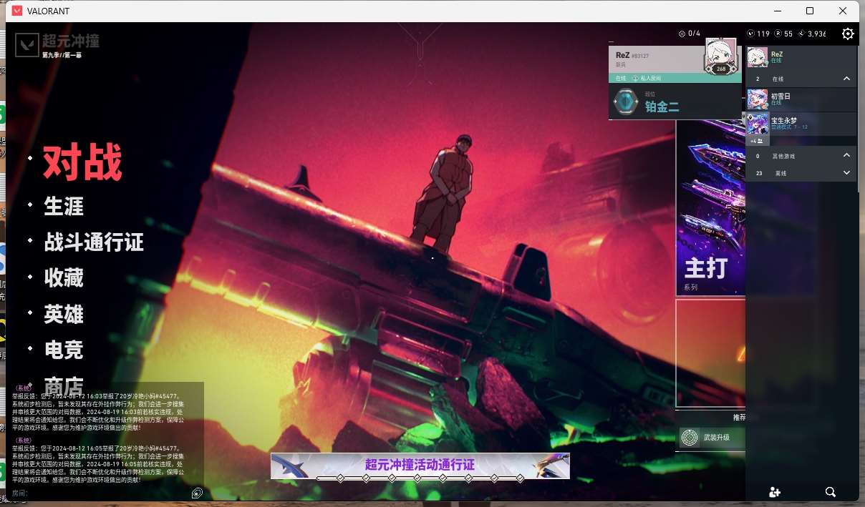Click the 在线 status on the player card
865x507 pixels.
coord(620,78)
